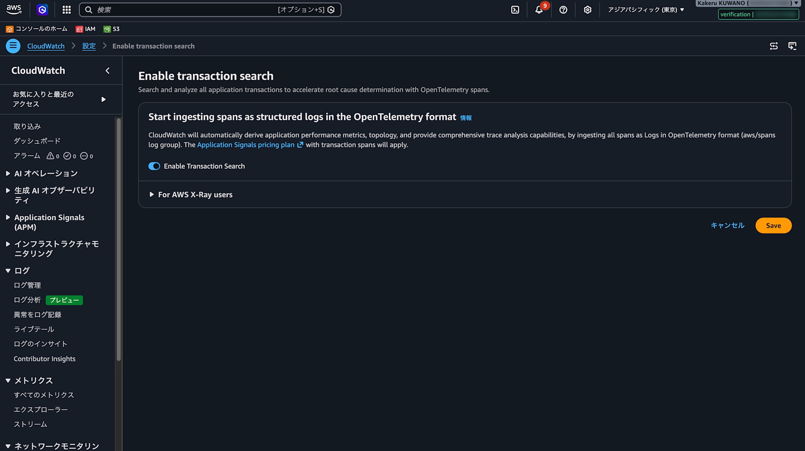Open ログ管理 in sidebar

click(x=27, y=285)
